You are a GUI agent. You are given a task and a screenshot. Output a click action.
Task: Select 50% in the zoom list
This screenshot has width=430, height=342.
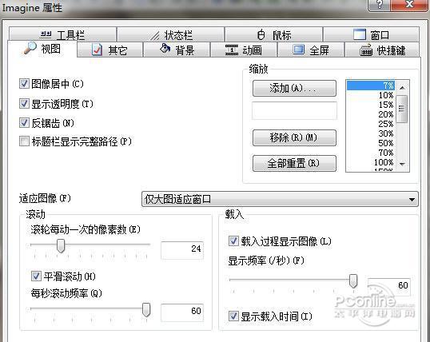pos(371,143)
